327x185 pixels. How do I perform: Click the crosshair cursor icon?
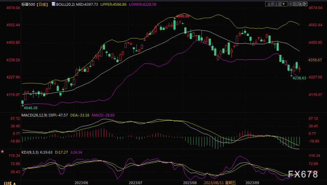(291, 4)
